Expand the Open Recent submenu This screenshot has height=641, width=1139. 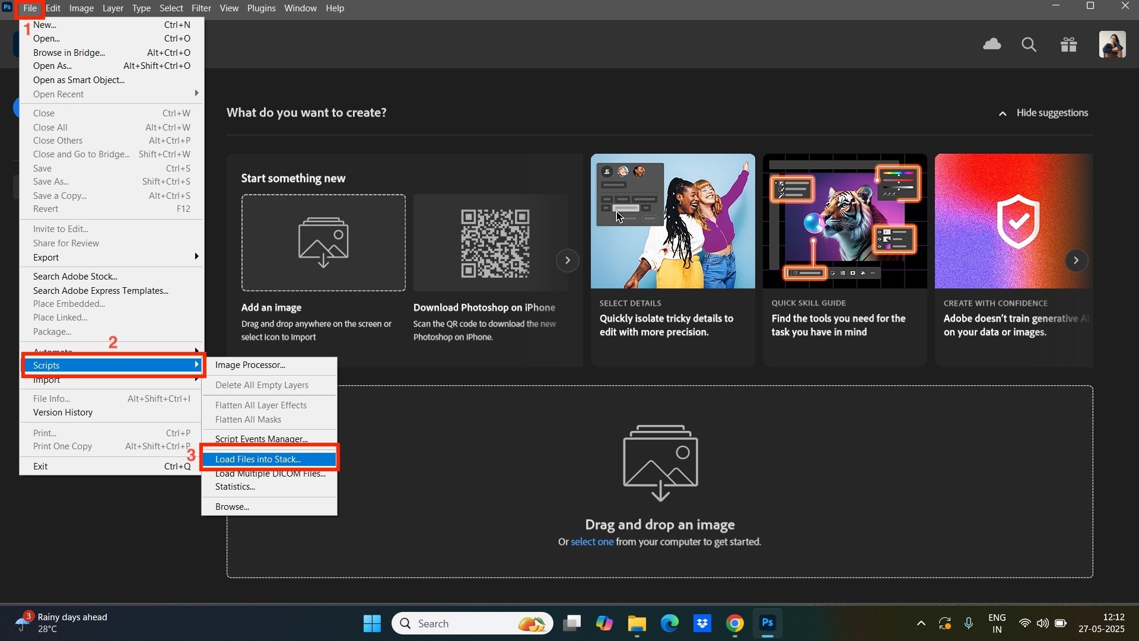[113, 94]
